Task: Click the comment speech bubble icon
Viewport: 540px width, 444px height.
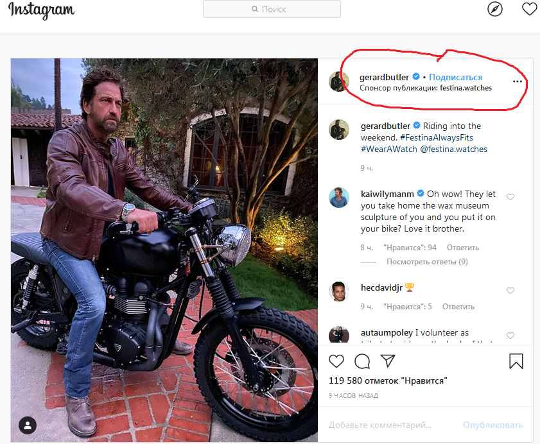Action: [x=362, y=361]
